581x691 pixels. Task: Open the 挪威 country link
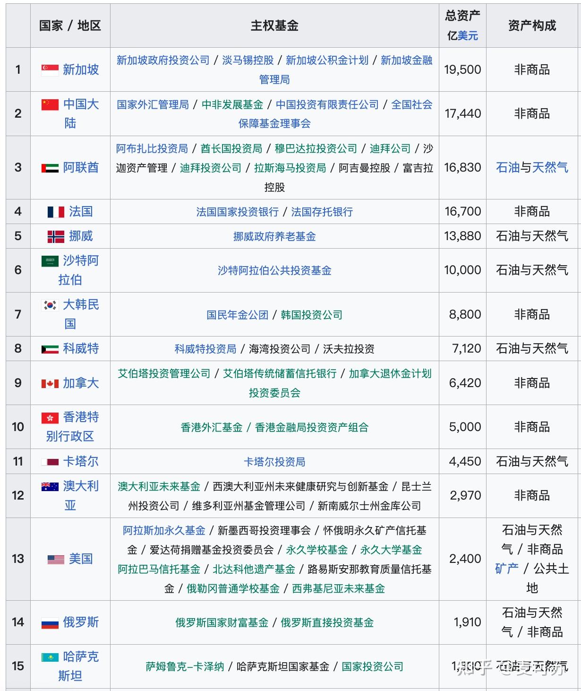pyautogui.click(x=81, y=236)
